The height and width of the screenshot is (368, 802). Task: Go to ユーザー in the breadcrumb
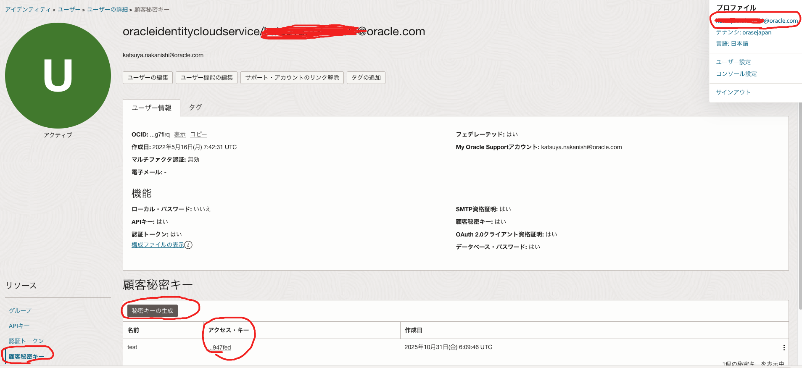(69, 9)
